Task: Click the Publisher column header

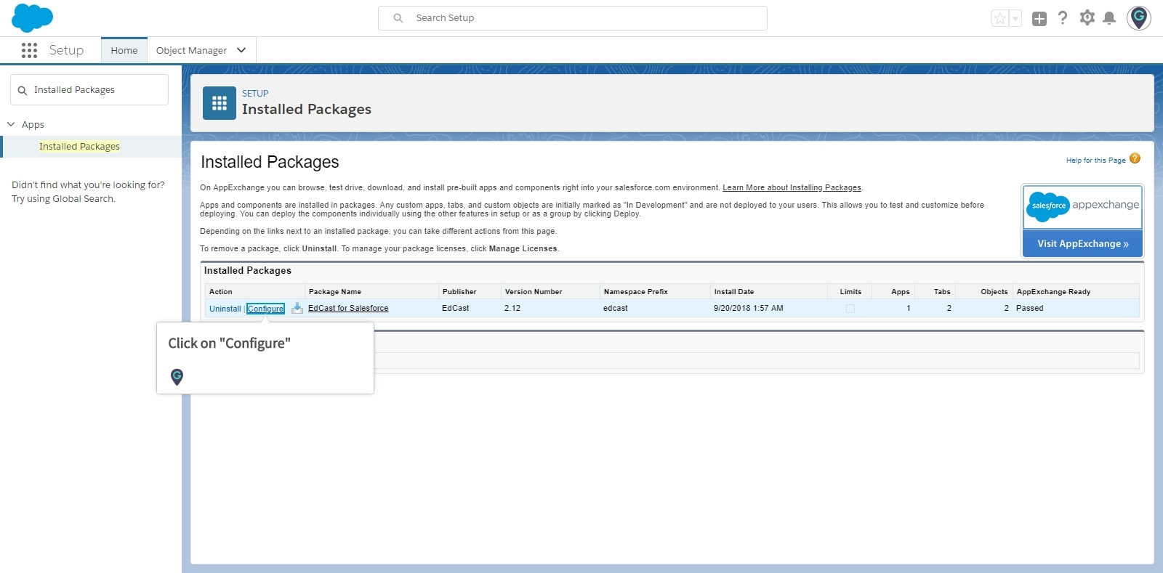Action: point(459,291)
